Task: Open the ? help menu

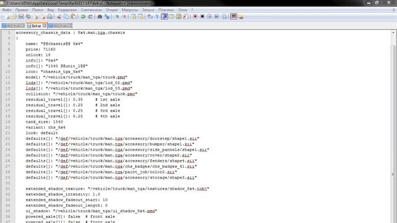Action: point(192,10)
